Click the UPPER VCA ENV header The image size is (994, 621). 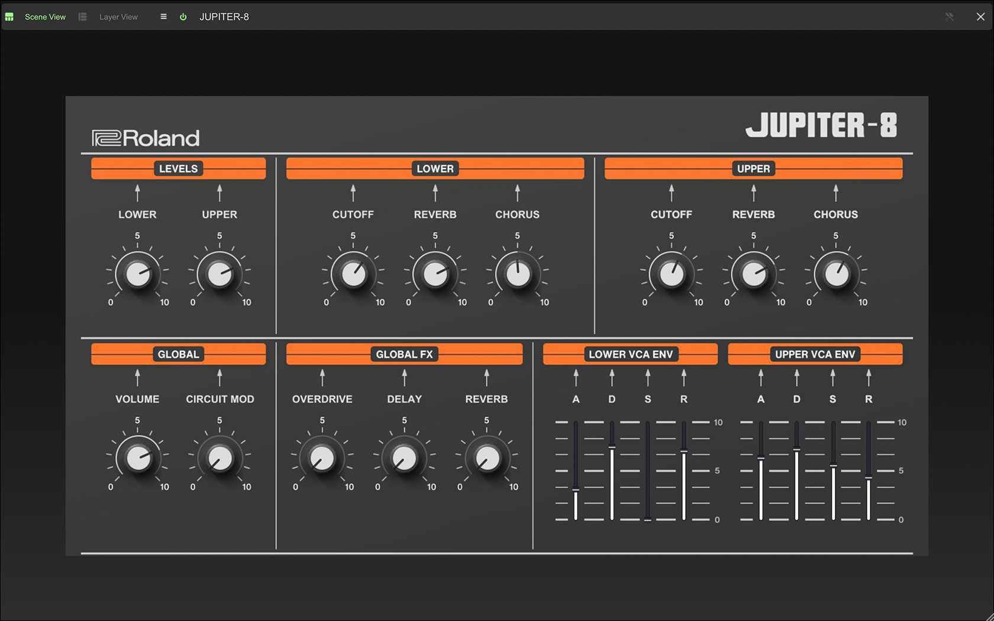[815, 354]
